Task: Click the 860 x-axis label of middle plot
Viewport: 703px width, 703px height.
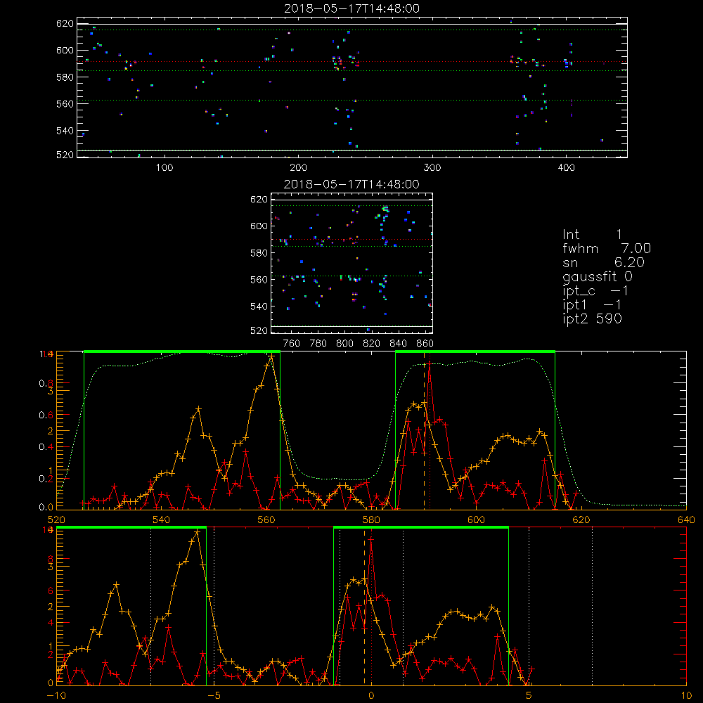Action: click(x=425, y=344)
